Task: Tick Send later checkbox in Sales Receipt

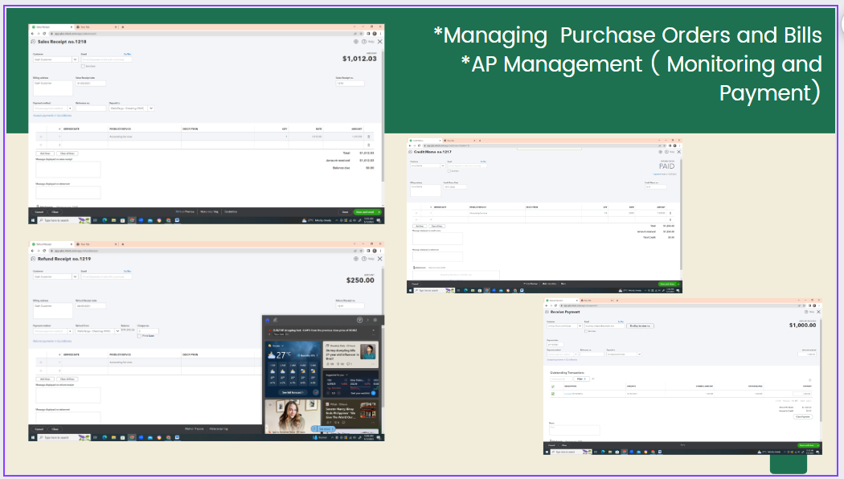Action: [83, 66]
